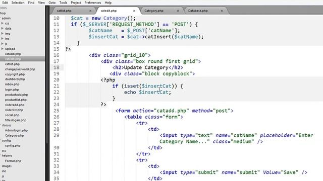The image size is (323, 181).
Task: Expand the css folder under admin
Action: pos(2,23)
